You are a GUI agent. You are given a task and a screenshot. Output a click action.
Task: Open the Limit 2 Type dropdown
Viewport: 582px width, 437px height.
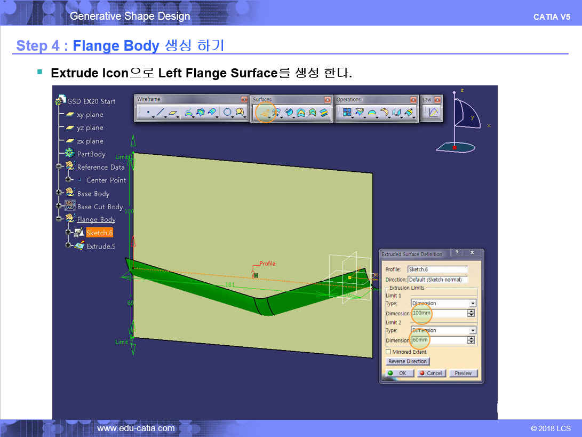tap(472, 330)
